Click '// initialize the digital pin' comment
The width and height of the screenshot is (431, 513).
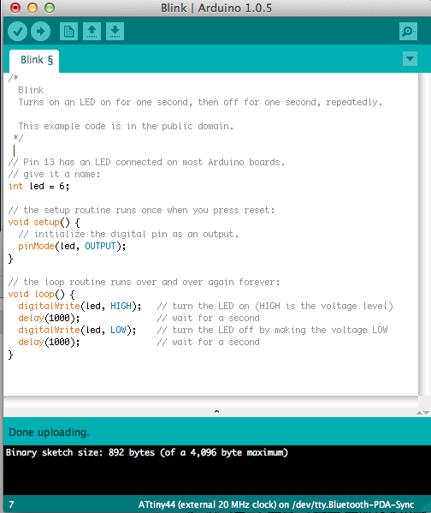[128, 235]
